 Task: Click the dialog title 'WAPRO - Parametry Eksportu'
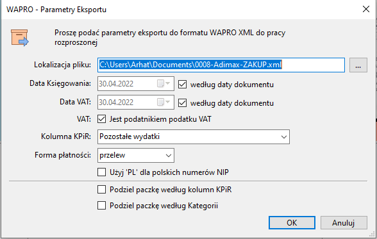[56, 10]
